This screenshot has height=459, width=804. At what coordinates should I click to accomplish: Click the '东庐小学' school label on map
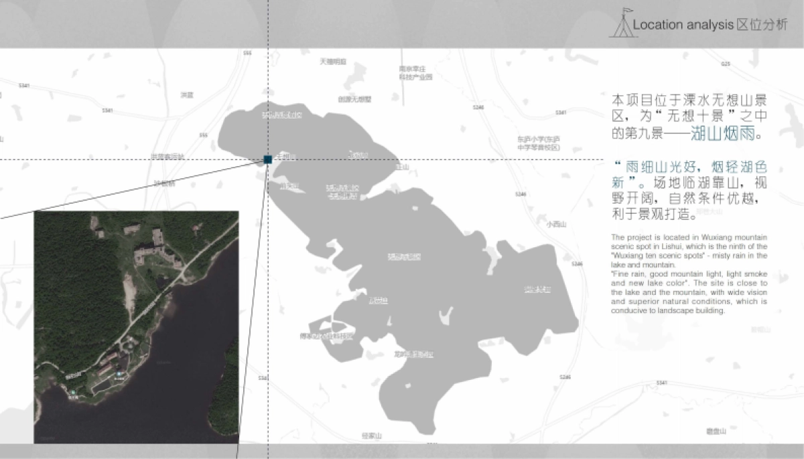[x=538, y=143]
